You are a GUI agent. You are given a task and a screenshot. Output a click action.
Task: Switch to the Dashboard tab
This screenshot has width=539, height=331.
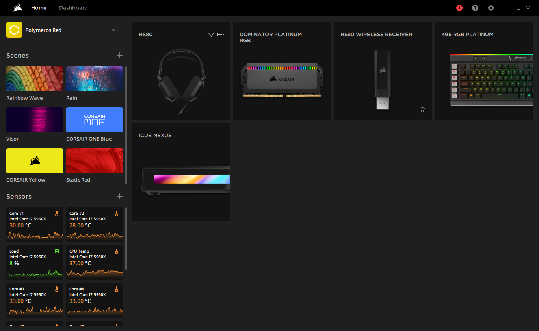(73, 8)
